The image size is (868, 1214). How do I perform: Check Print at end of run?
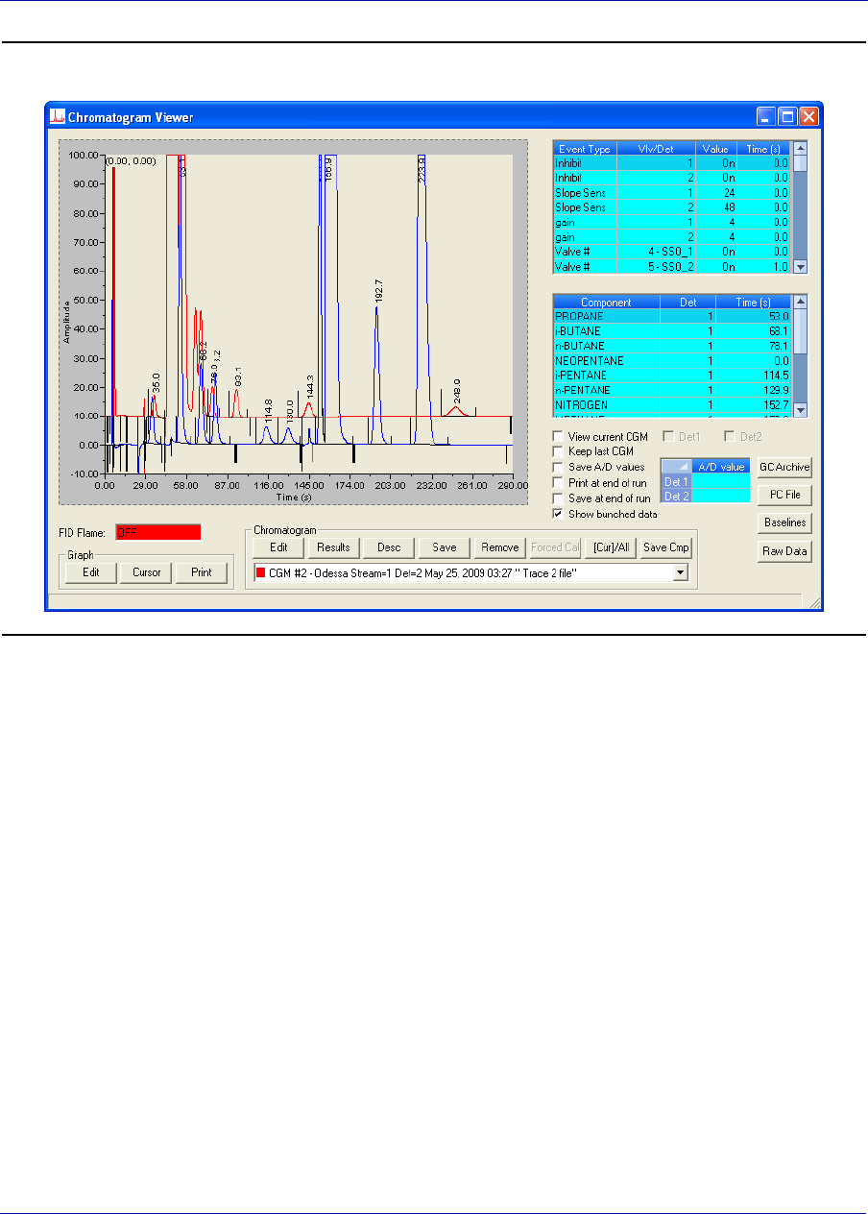558,482
